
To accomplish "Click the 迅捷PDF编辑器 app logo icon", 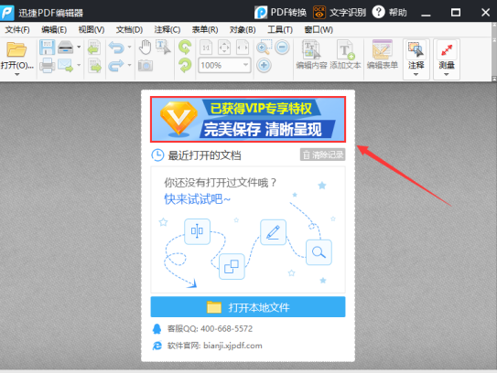I will point(7,13).
